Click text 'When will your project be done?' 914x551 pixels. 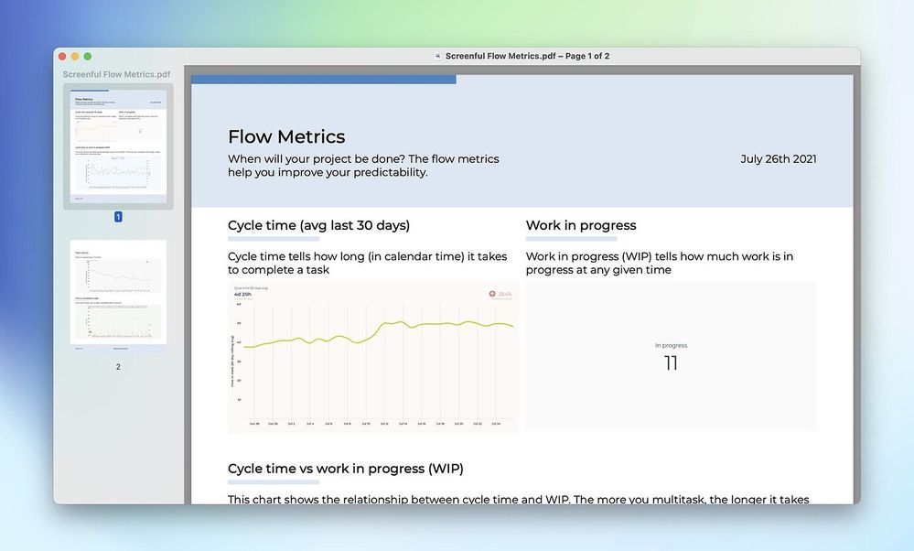pos(317,158)
